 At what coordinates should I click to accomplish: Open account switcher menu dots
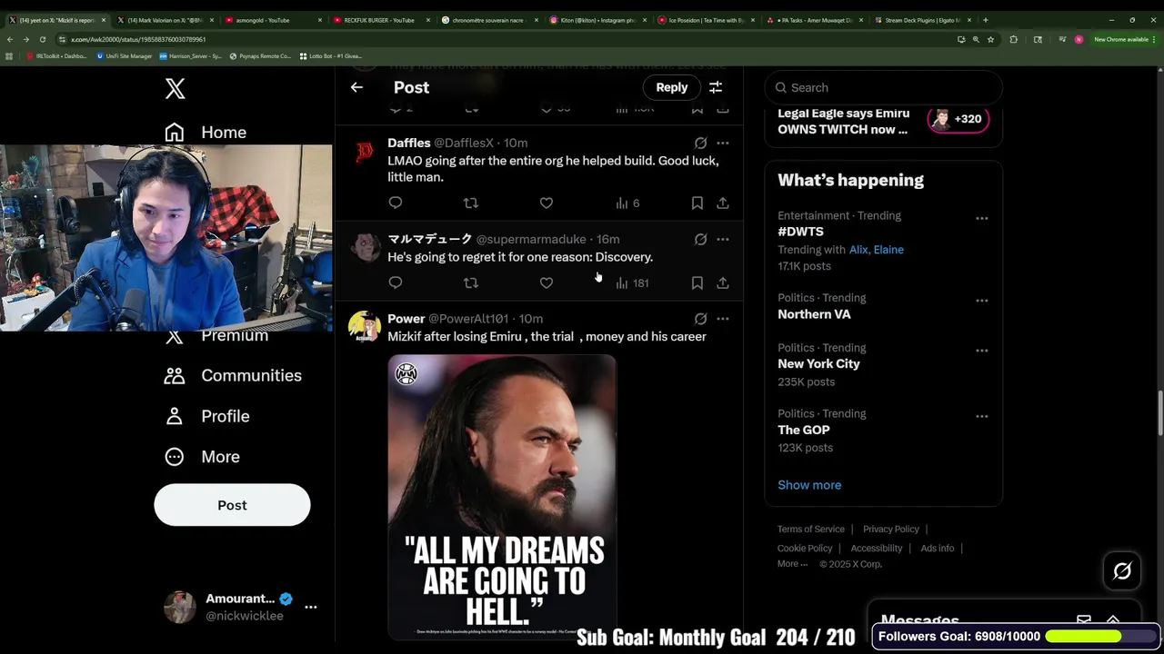coord(310,607)
